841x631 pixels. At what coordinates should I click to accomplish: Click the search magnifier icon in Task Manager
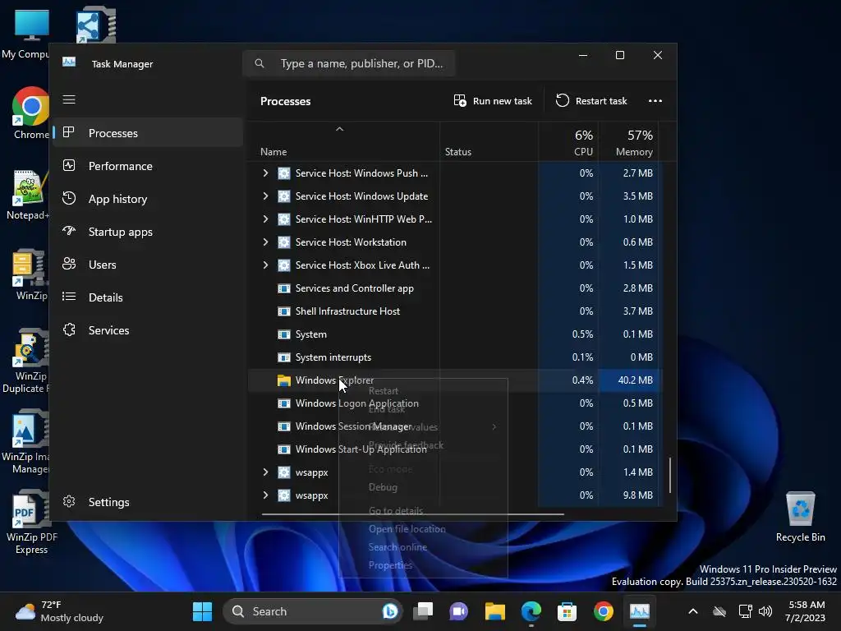pos(260,63)
